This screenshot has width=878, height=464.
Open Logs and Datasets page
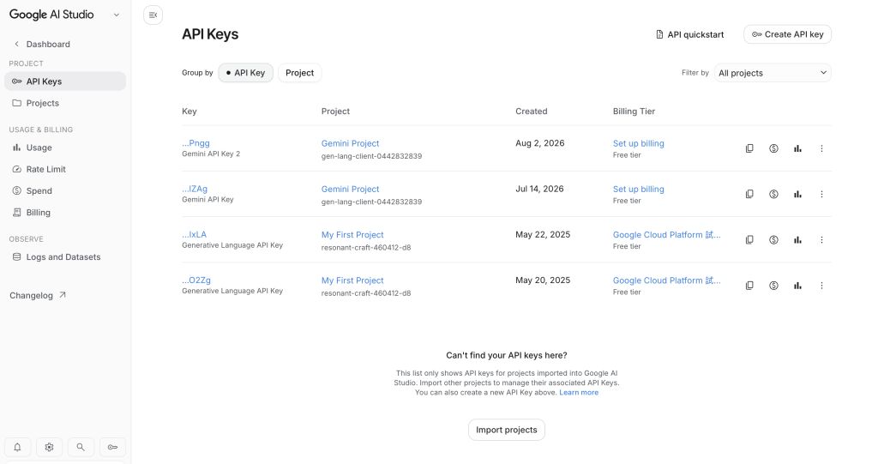click(65, 256)
